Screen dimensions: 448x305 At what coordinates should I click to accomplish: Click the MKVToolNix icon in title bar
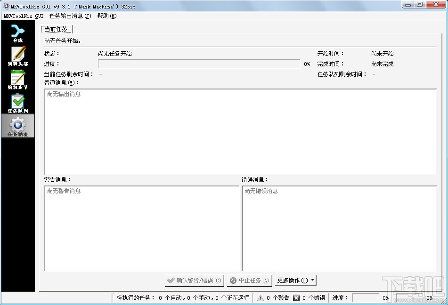point(5,5)
